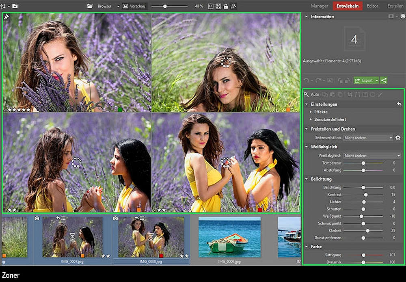The width and height of the screenshot is (406, 282).
Task: Click the share icon next to Export
Action: point(384,80)
